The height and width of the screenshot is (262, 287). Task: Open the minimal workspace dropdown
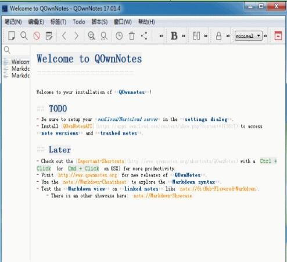[249, 36]
